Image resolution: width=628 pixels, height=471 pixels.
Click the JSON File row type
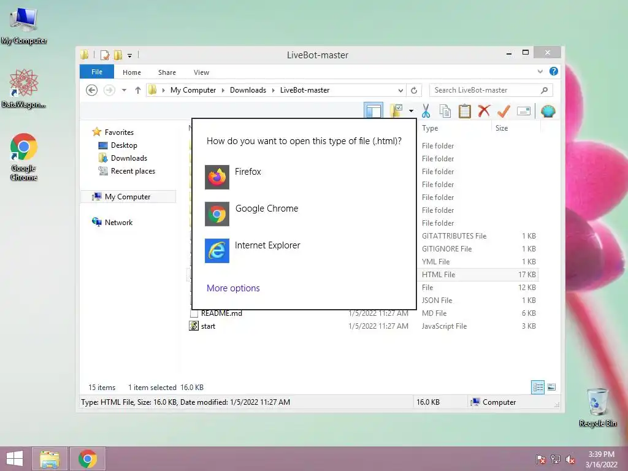tap(437, 301)
